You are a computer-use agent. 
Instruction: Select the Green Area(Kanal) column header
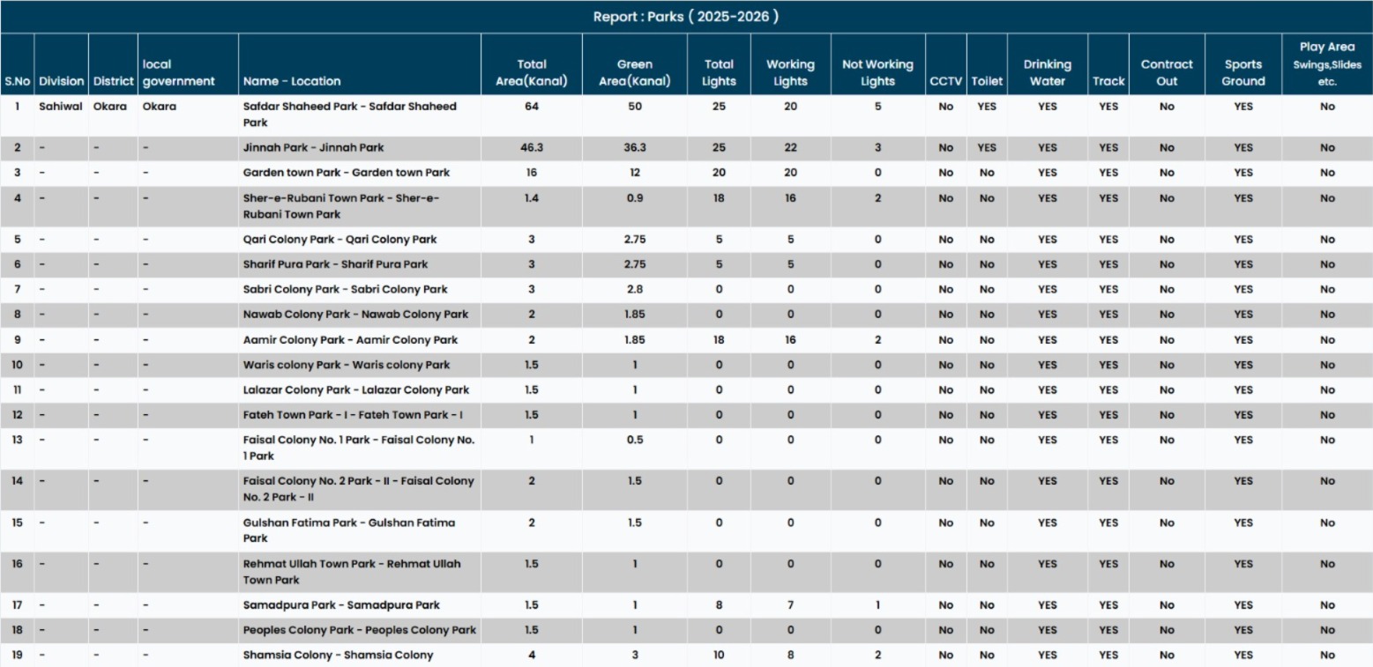point(634,72)
